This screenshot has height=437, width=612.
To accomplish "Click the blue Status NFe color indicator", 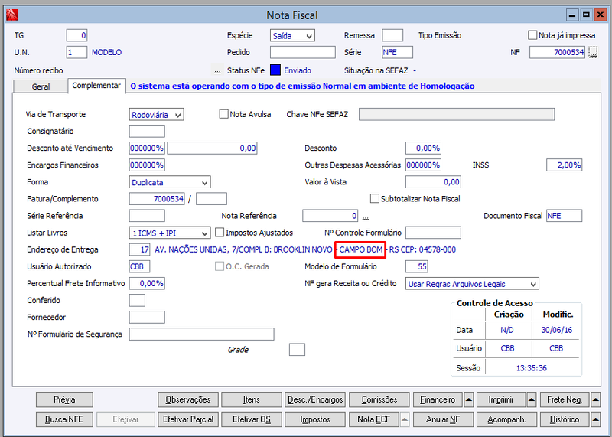I will (x=275, y=70).
